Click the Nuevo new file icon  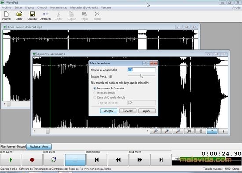coord(6,14)
